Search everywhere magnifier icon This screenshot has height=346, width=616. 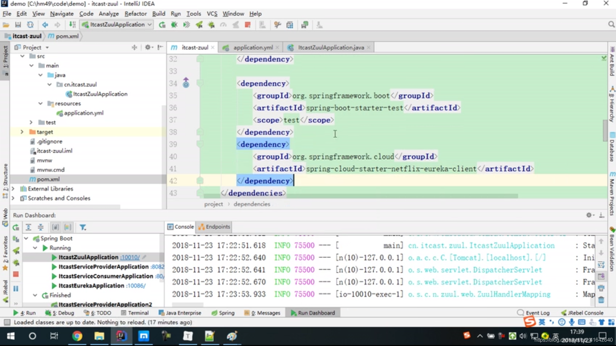pyautogui.click(x=611, y=25)
